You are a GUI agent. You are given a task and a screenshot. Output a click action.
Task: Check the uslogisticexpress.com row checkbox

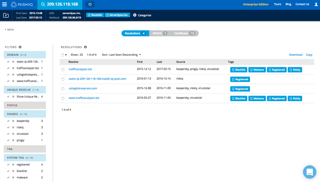[63, 89]
